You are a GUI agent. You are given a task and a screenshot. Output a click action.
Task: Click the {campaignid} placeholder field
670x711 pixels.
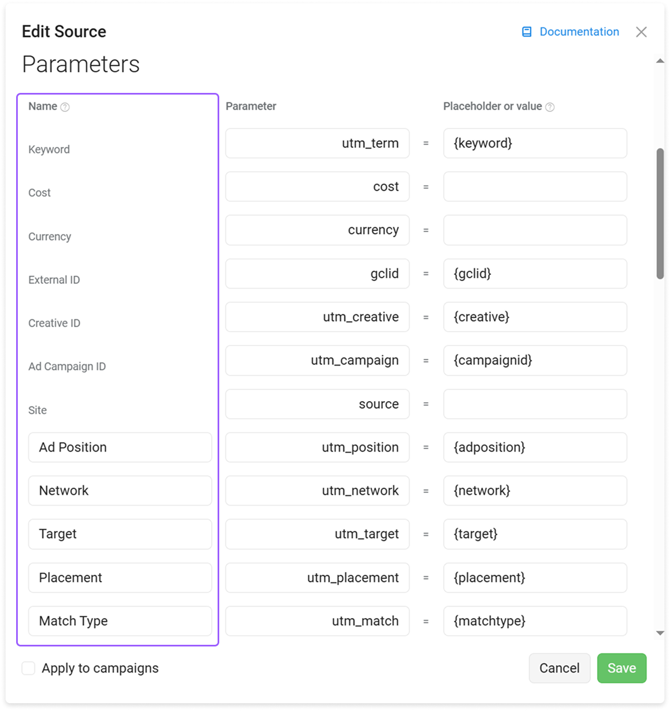535,361
